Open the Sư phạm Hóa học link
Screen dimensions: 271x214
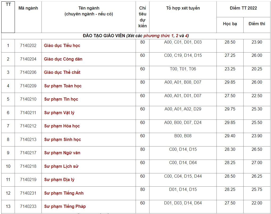click(x=62, y=126)
